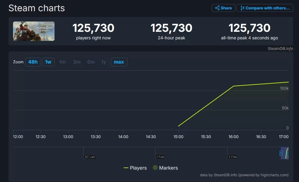This screenshot has width=299, height=182.
Task: Click the players right now label
Action: (x=93, y=38)
